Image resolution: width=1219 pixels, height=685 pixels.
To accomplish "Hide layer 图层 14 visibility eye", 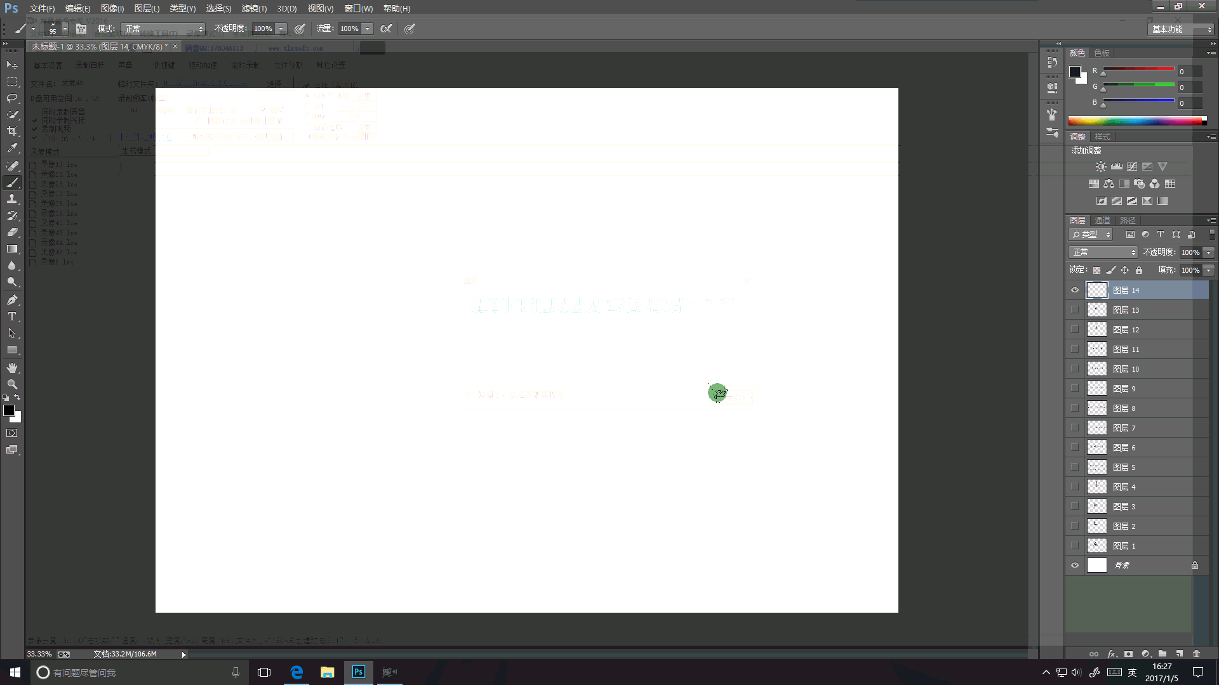I will (x=1075, y=290).
